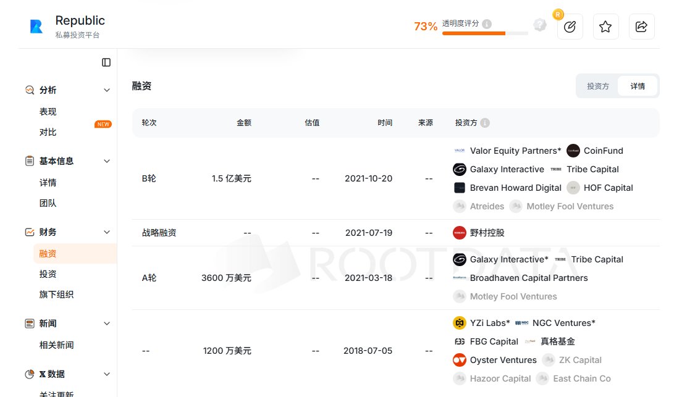Collapse the sidebar panel icon

106,62
